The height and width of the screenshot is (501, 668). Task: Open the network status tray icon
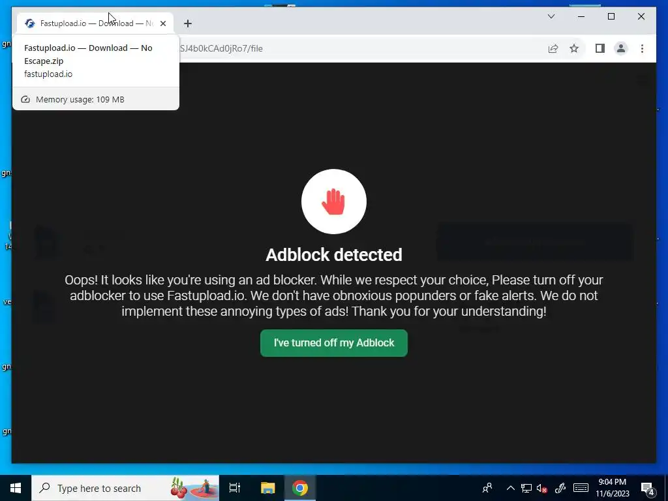click(526, 488)
